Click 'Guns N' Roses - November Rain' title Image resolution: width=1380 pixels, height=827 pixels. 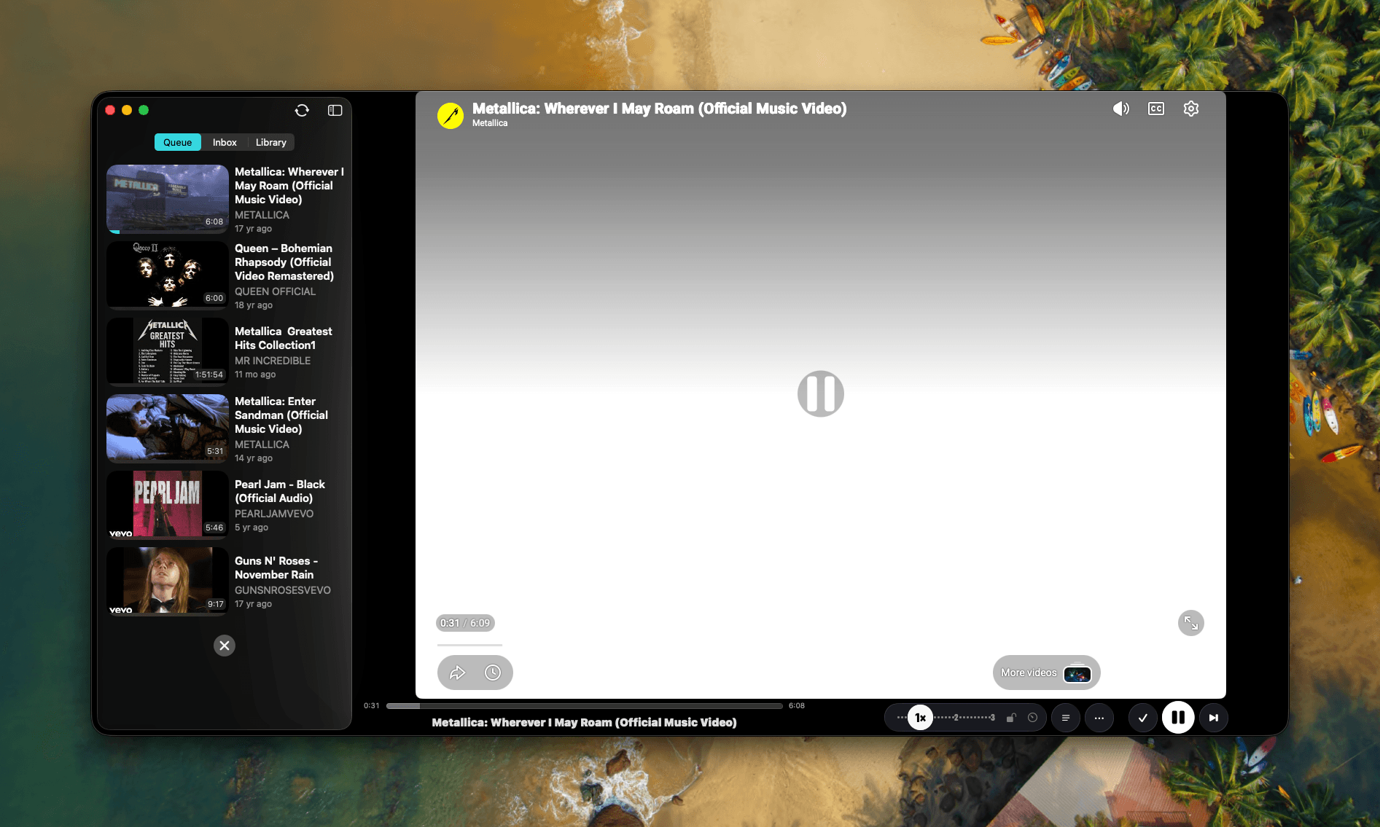276,568
